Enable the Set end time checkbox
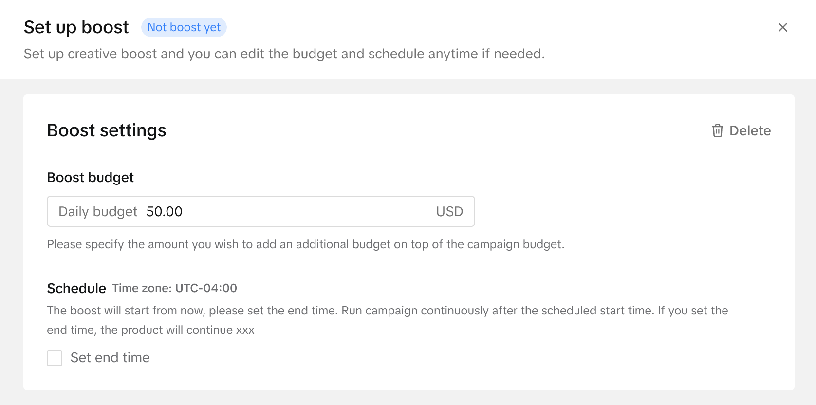Viewport: 816px width, 405px height. coord(55,358)
